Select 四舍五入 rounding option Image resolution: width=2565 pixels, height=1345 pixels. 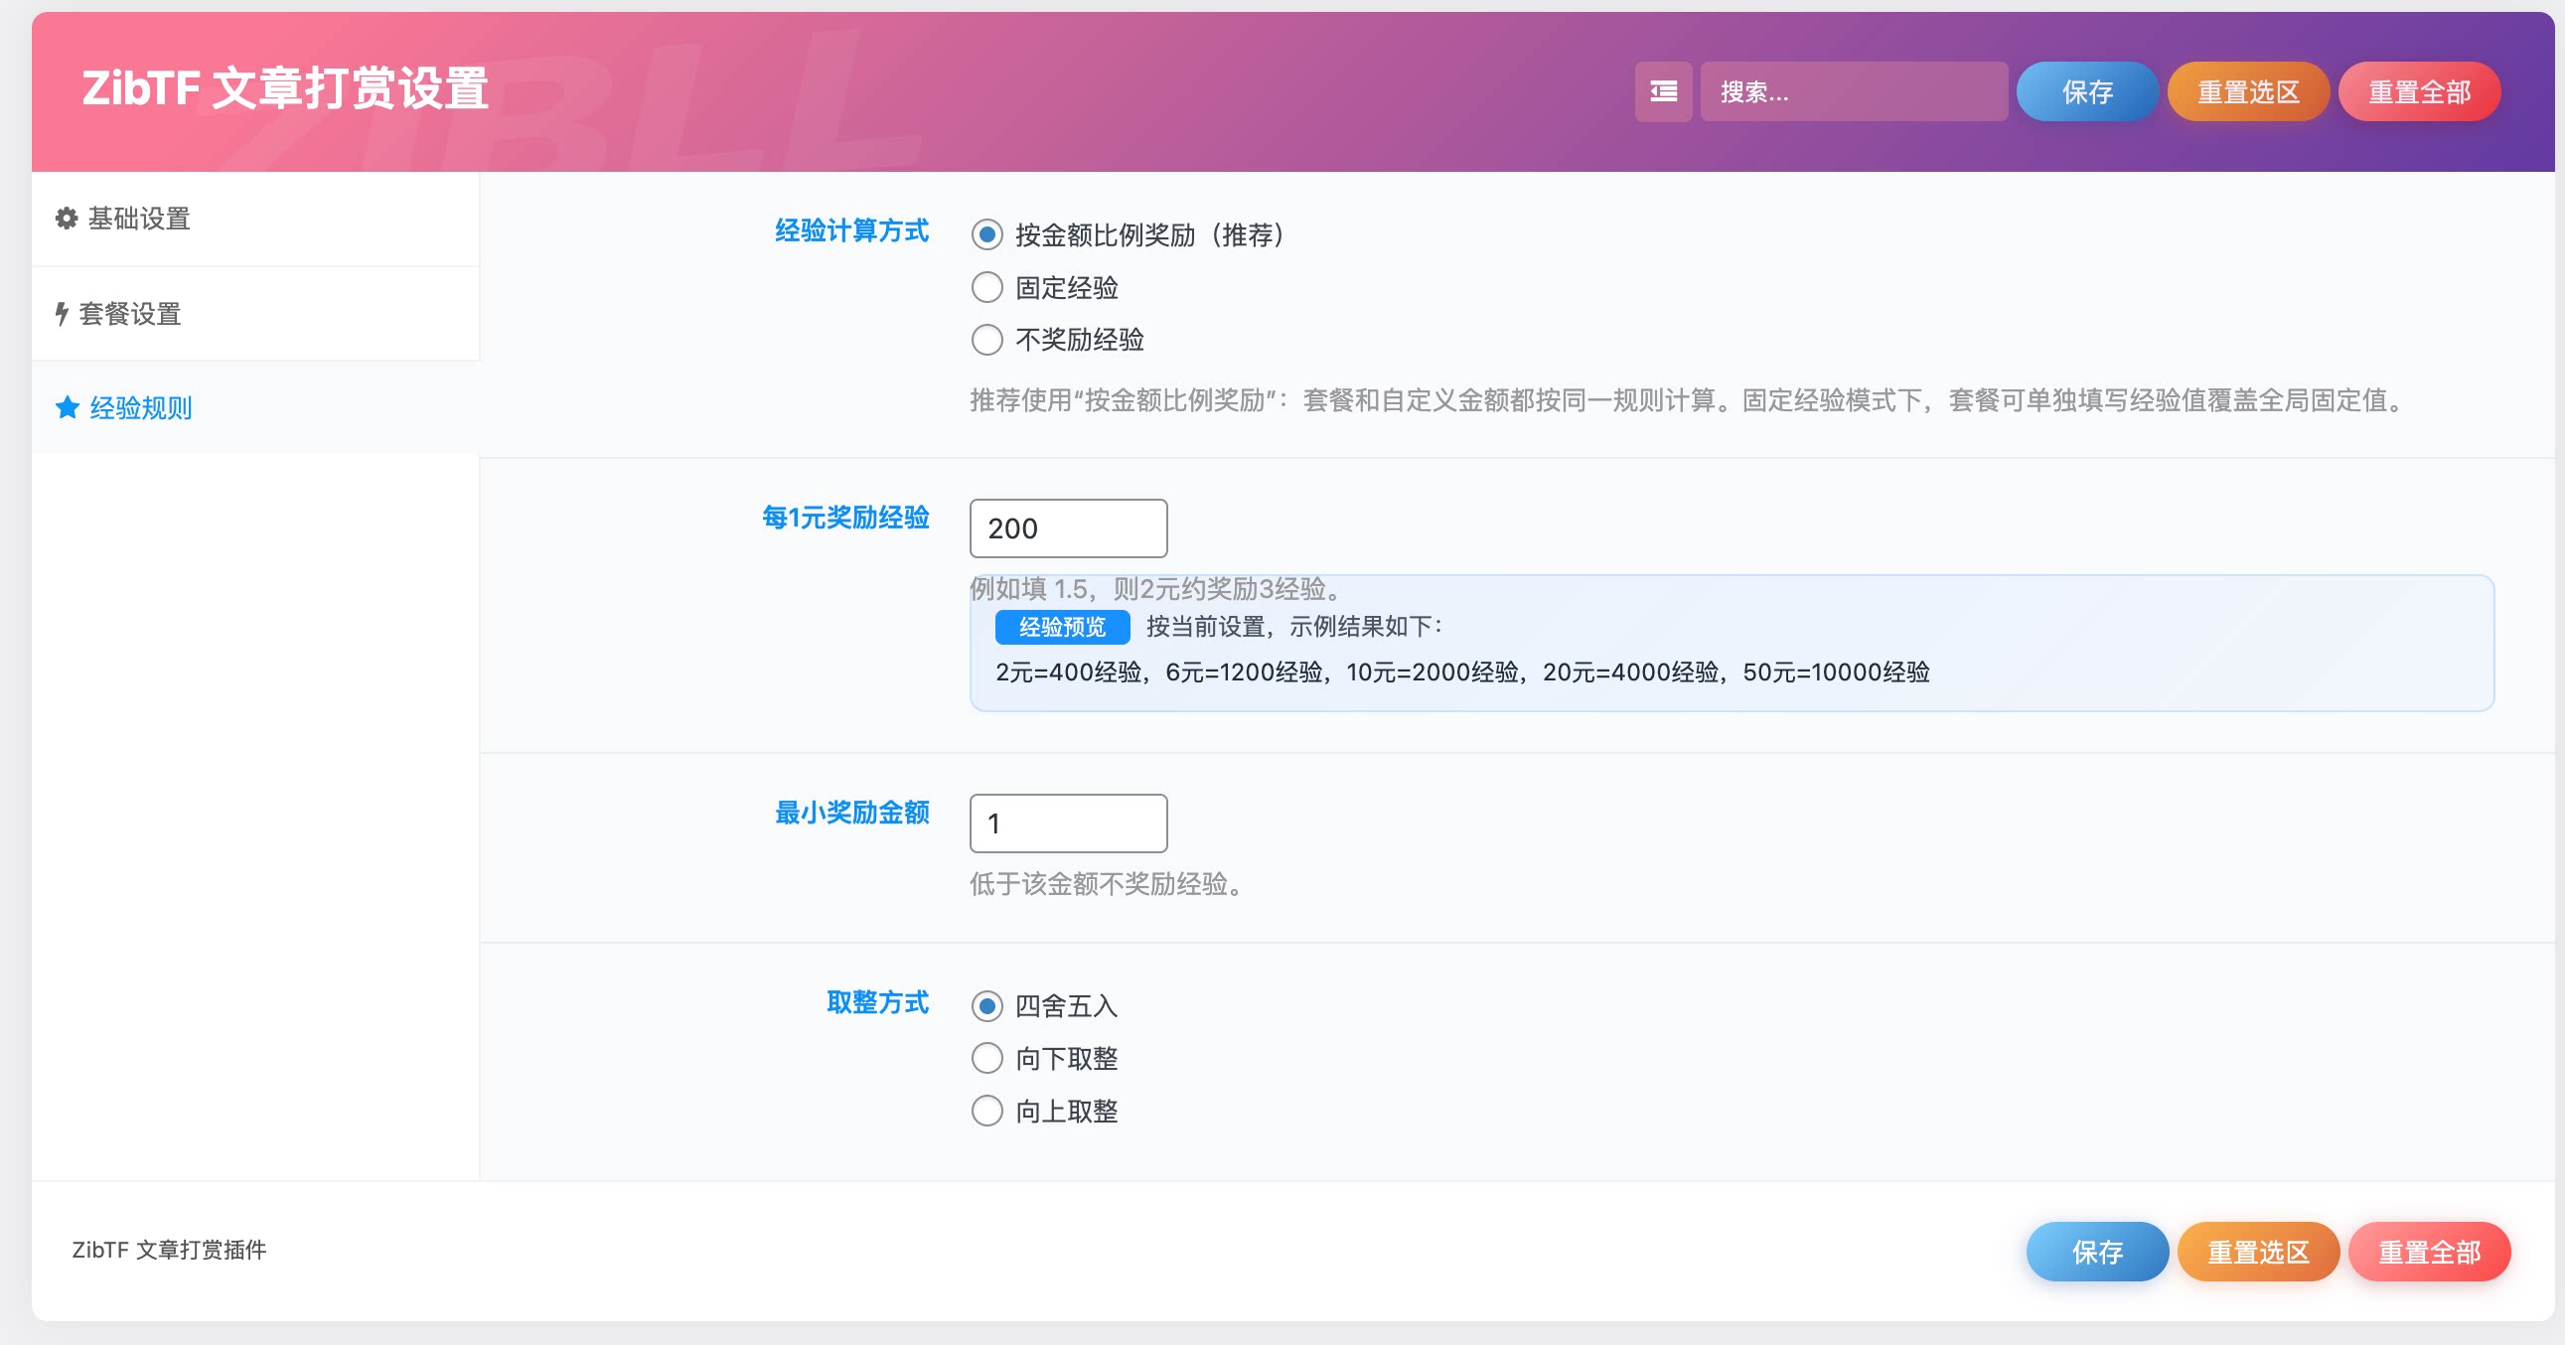[986, 1006]
